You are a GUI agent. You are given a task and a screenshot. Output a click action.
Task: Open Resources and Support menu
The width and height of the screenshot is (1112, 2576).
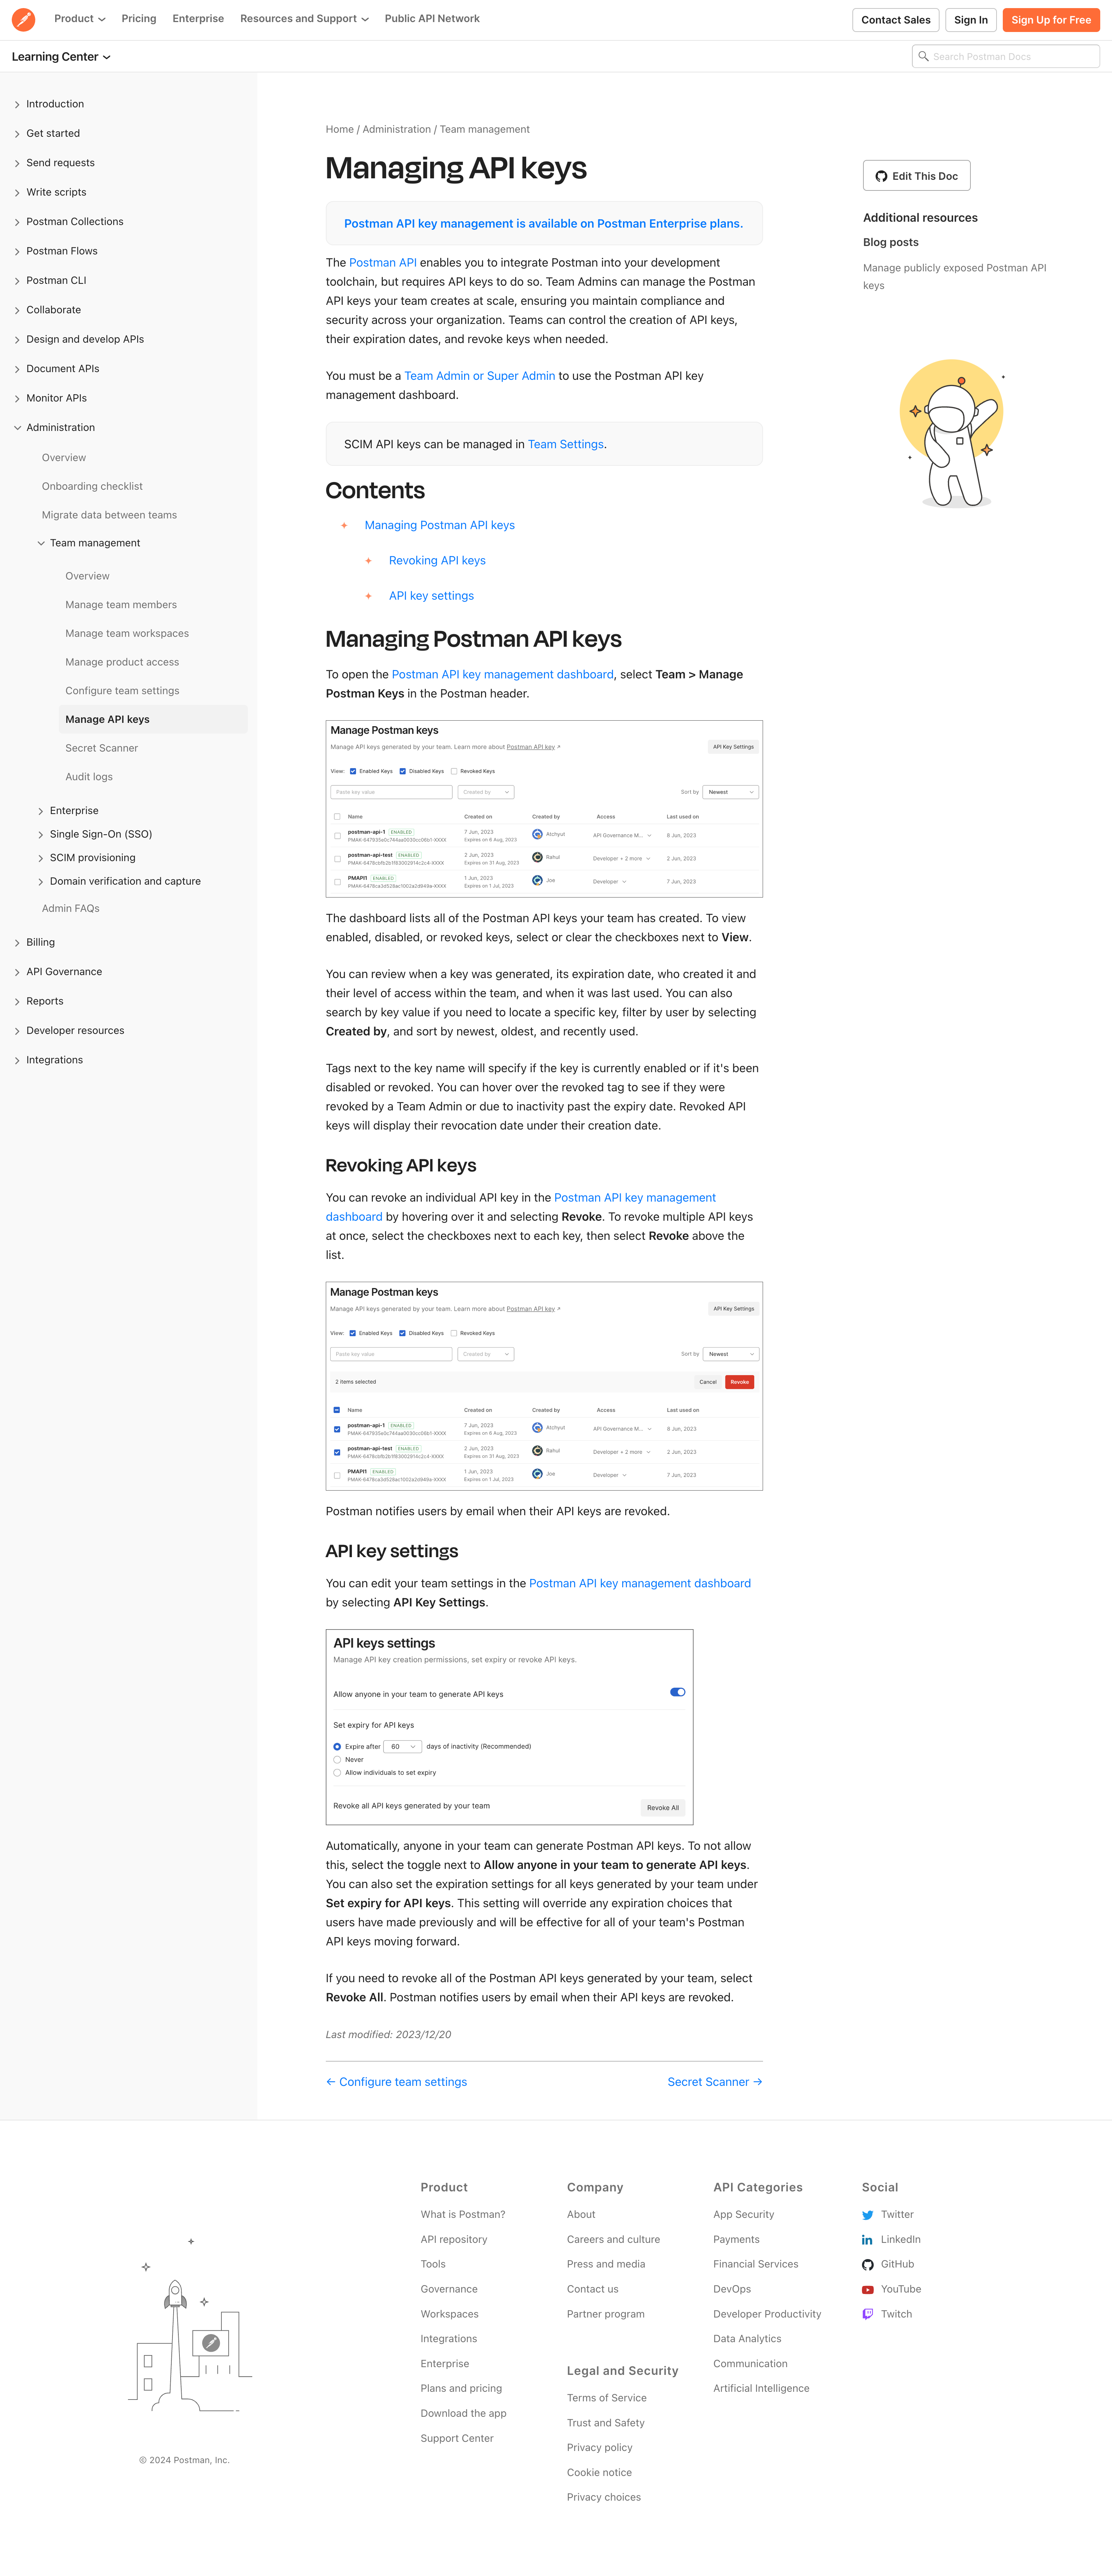(x=304, y=19)
